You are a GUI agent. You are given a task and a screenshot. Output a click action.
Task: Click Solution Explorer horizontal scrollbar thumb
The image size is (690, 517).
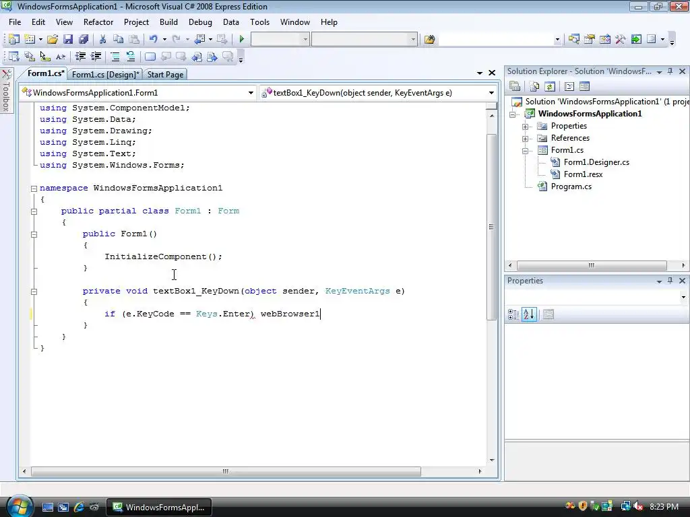[x=592, y=265]
